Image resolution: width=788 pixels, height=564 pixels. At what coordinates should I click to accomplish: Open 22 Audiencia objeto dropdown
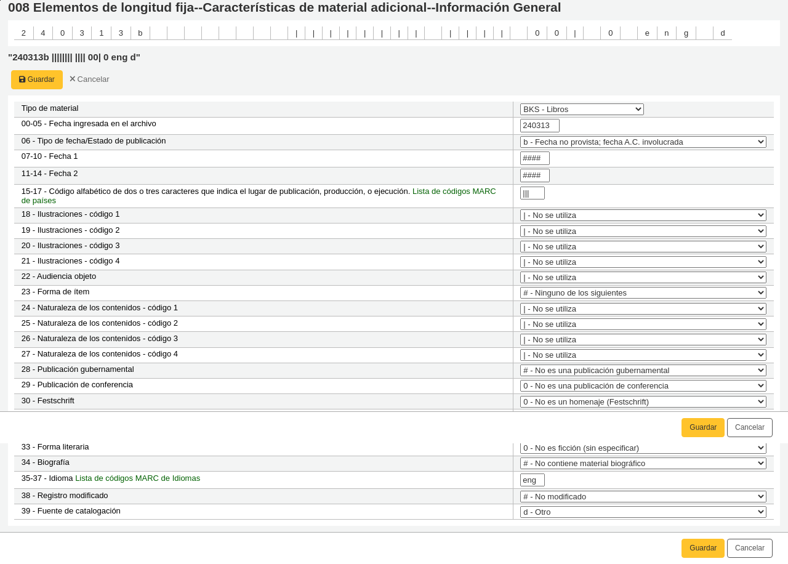(643, 278)
